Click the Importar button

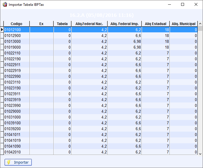tap(18, 162)
